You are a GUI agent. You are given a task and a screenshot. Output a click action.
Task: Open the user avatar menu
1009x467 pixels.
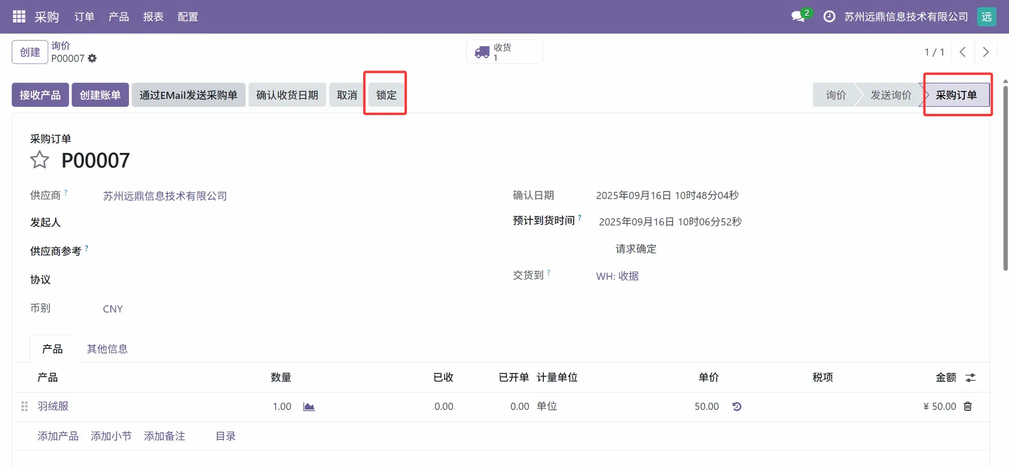point(986,17)
